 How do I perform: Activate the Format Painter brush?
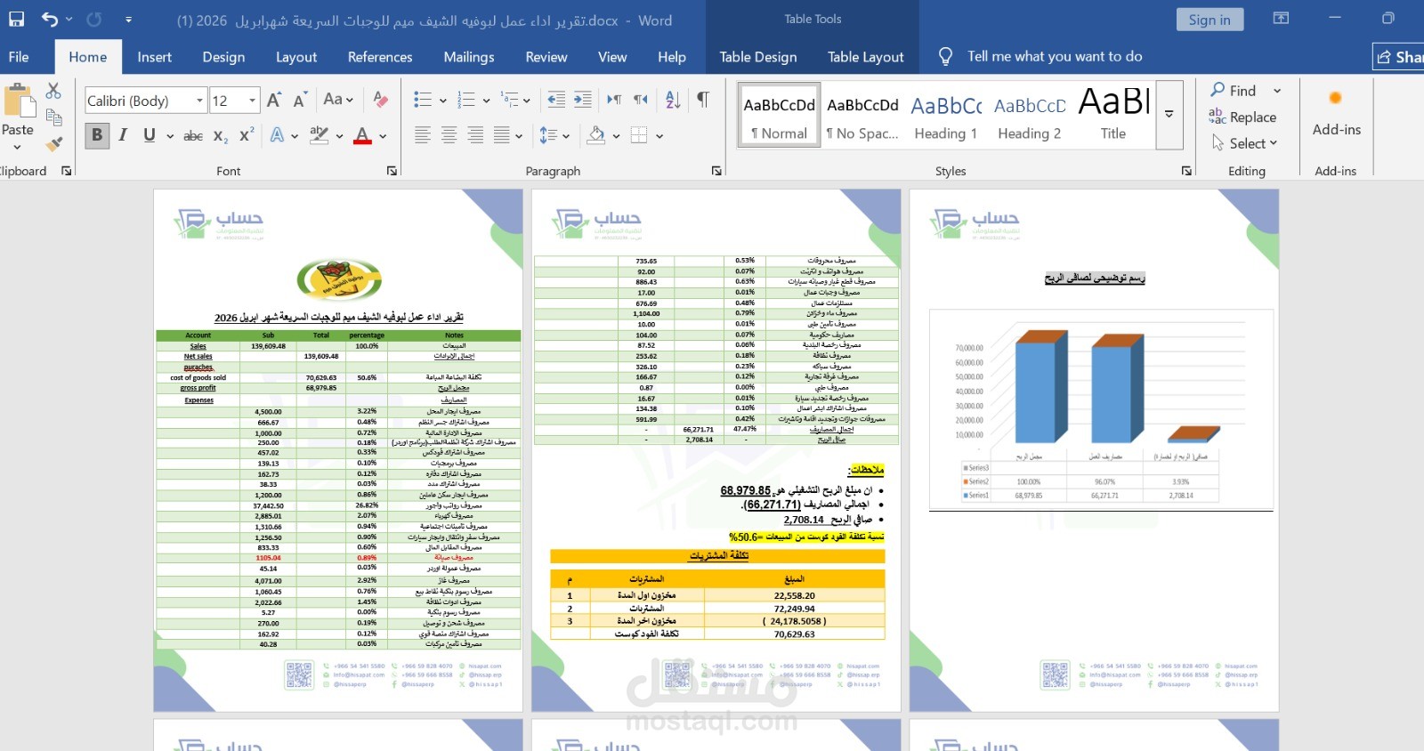(x=53, y=142)
